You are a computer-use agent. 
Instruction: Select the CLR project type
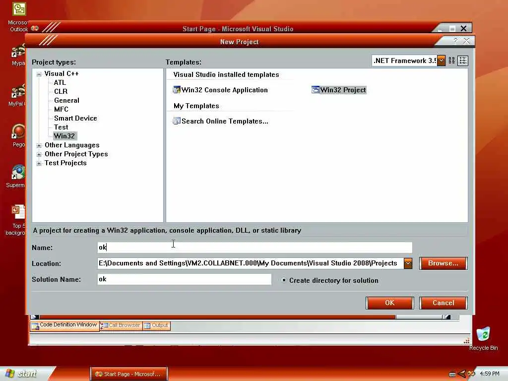(x=61, y=92)
